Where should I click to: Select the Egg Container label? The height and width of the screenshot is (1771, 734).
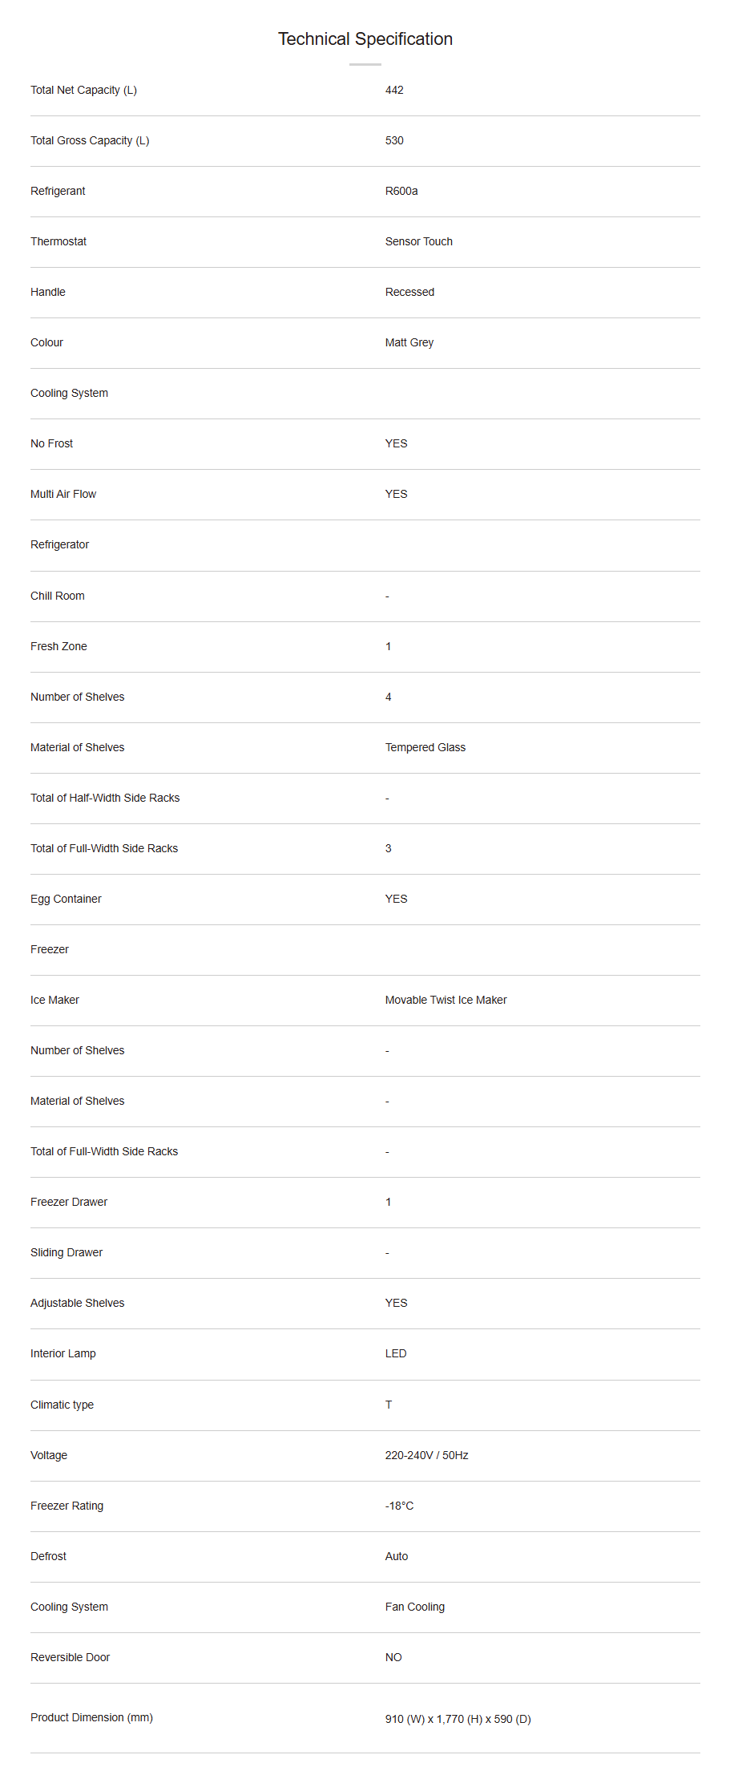tap(66, 899)
